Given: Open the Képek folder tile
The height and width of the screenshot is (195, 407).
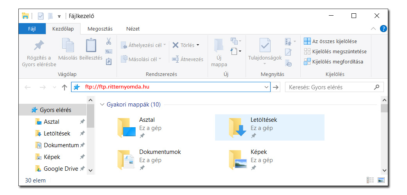Looking at the screenshot, I should (x=270, y=159).
